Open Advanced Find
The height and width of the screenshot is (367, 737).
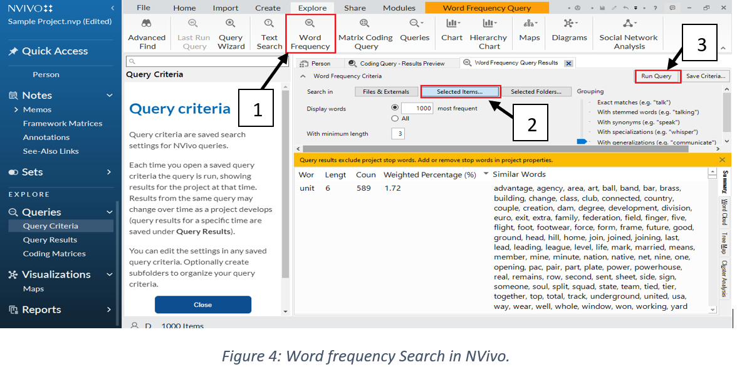(x=147, y=38)
